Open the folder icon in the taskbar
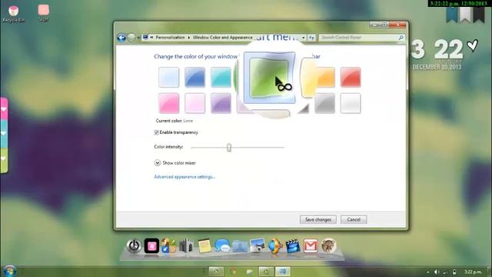Image resolution: width=492 pixels, height=277 pixels. (249, 272)
